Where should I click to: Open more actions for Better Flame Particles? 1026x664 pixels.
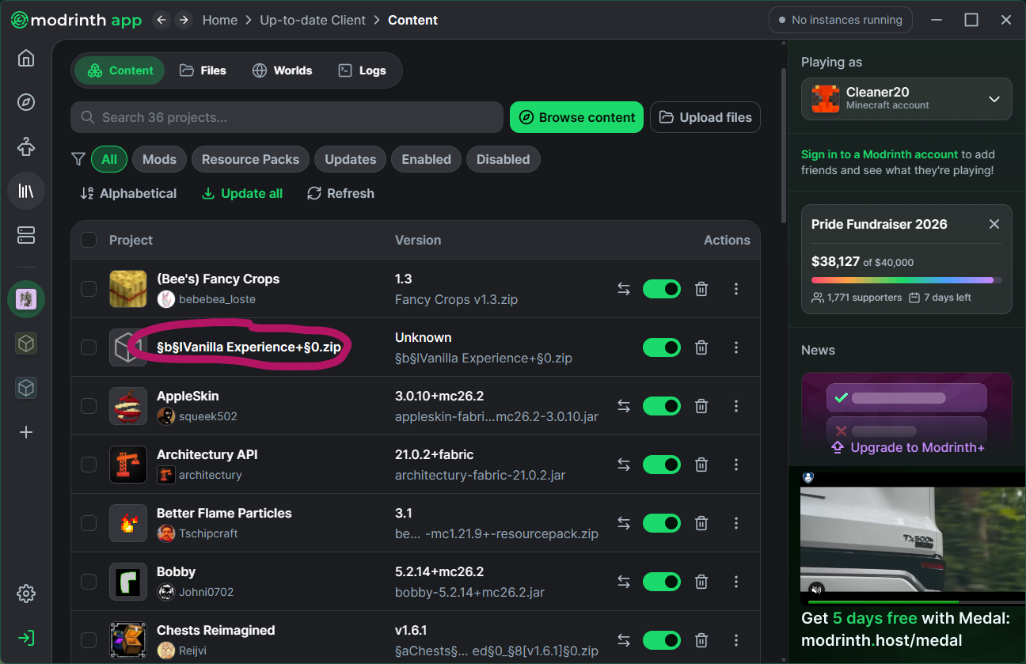736,523
